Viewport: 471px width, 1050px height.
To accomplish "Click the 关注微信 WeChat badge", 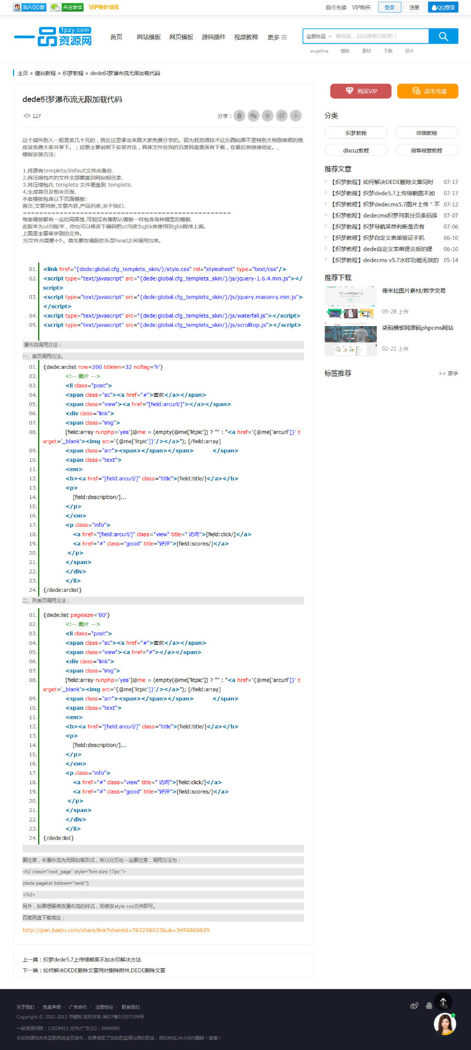I will (x=66, y=7).
